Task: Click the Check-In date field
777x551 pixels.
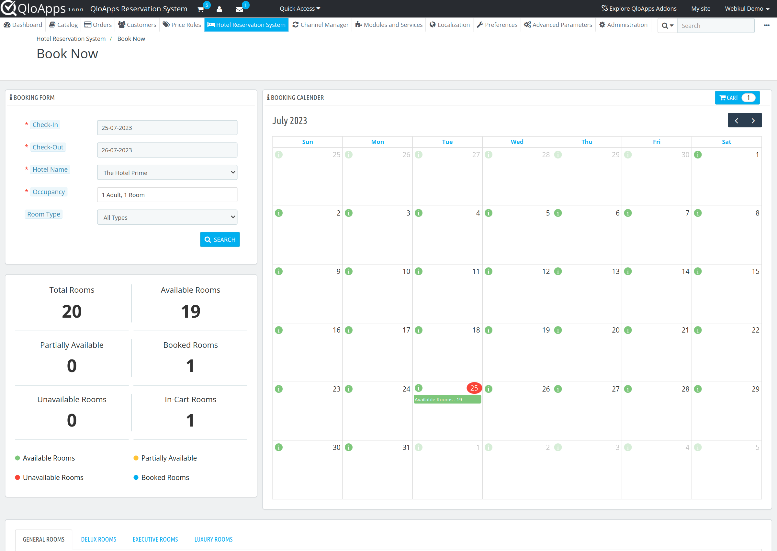Action: (167, 128)
